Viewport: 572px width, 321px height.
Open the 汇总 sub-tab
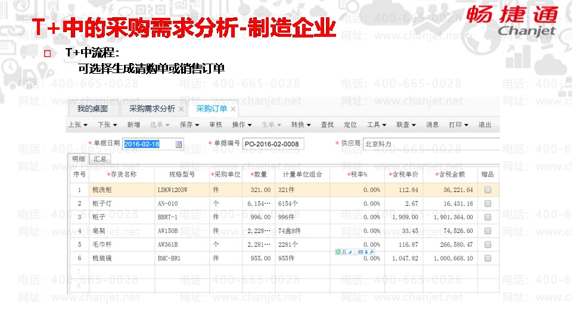[100, 159]
